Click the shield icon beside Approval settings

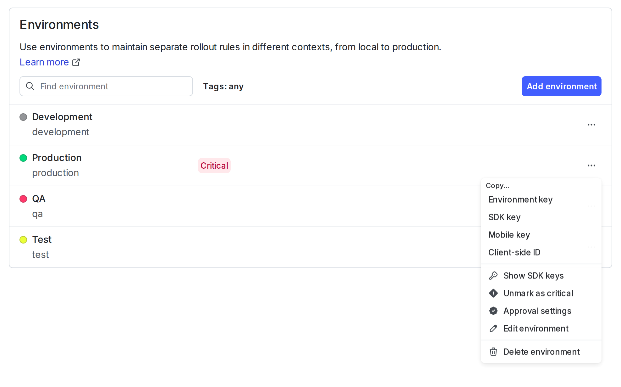[x=493, y=311]
